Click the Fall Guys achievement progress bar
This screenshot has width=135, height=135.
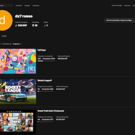tap(46, 61)
